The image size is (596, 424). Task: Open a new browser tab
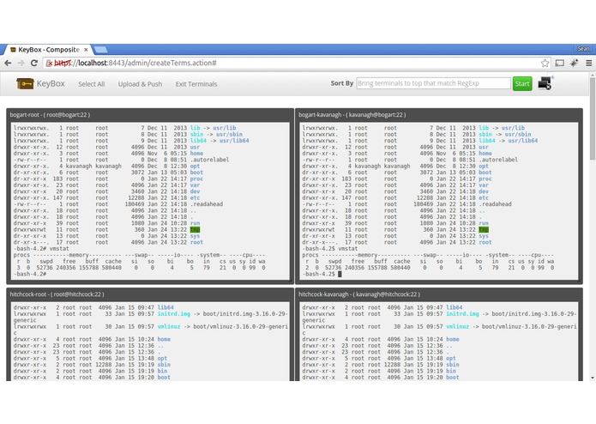tap(100, 50)
